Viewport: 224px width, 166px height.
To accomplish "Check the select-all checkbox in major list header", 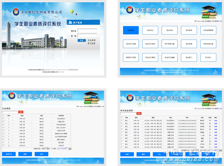I will tap(3, 115).
